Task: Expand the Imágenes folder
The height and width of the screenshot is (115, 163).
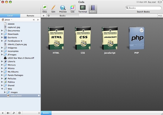Action: tap(2, 48)
